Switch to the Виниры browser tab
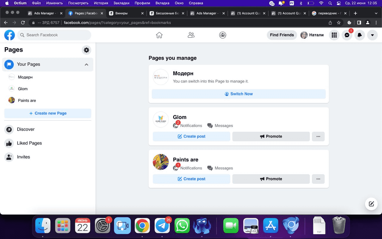 126,13
